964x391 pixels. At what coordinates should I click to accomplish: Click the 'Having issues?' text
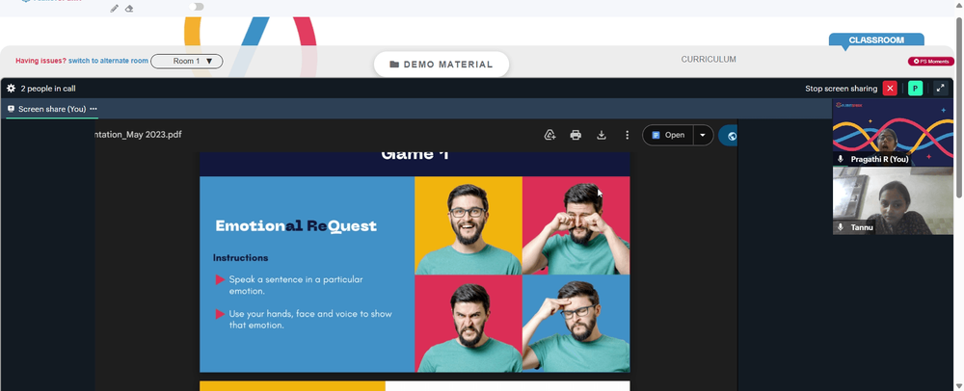coord(40,61)
